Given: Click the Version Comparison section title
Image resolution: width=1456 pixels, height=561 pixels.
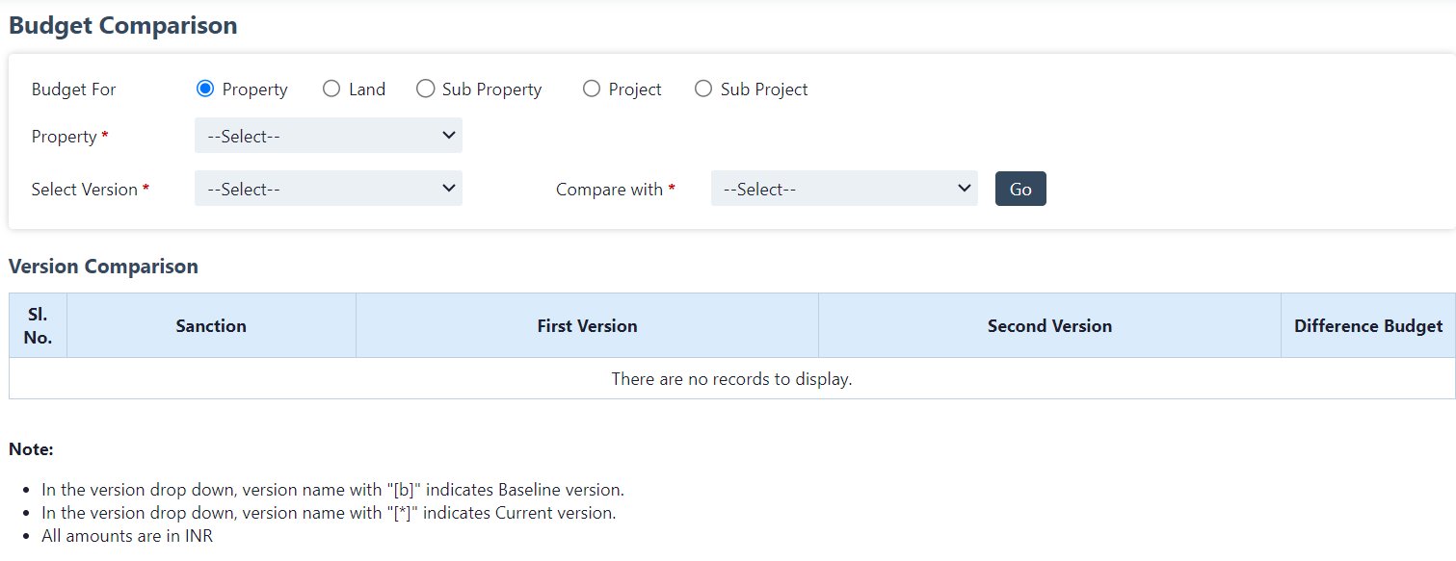Looking at the screenshot, I should click(103, 267).
